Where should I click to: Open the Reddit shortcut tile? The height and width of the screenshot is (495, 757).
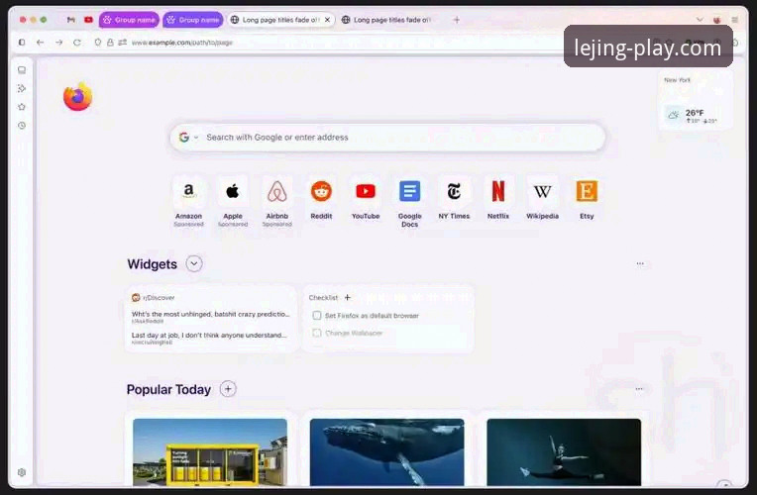pos(321,199)
